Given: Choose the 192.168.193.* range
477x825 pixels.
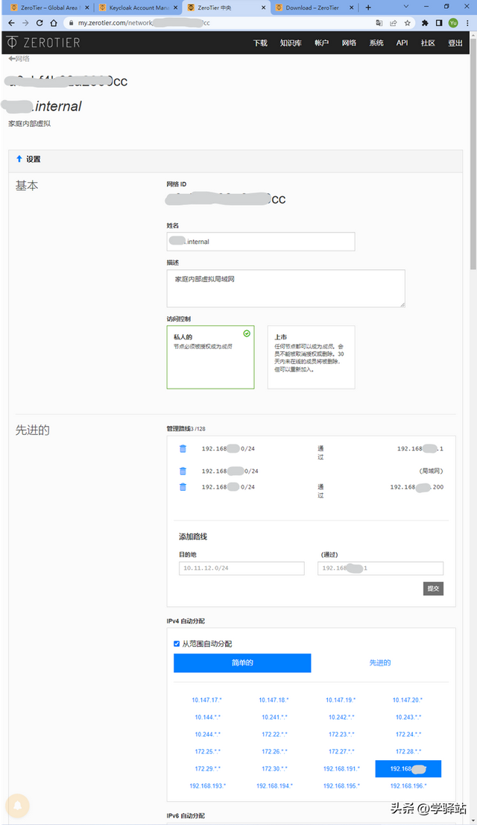Looking at the screenshot, I should [x=208, y=785].
